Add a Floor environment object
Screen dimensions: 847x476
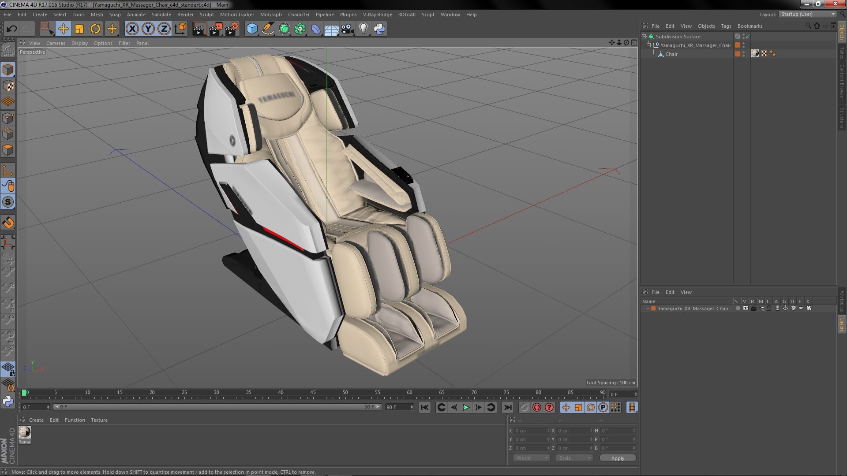click(331, 29)
